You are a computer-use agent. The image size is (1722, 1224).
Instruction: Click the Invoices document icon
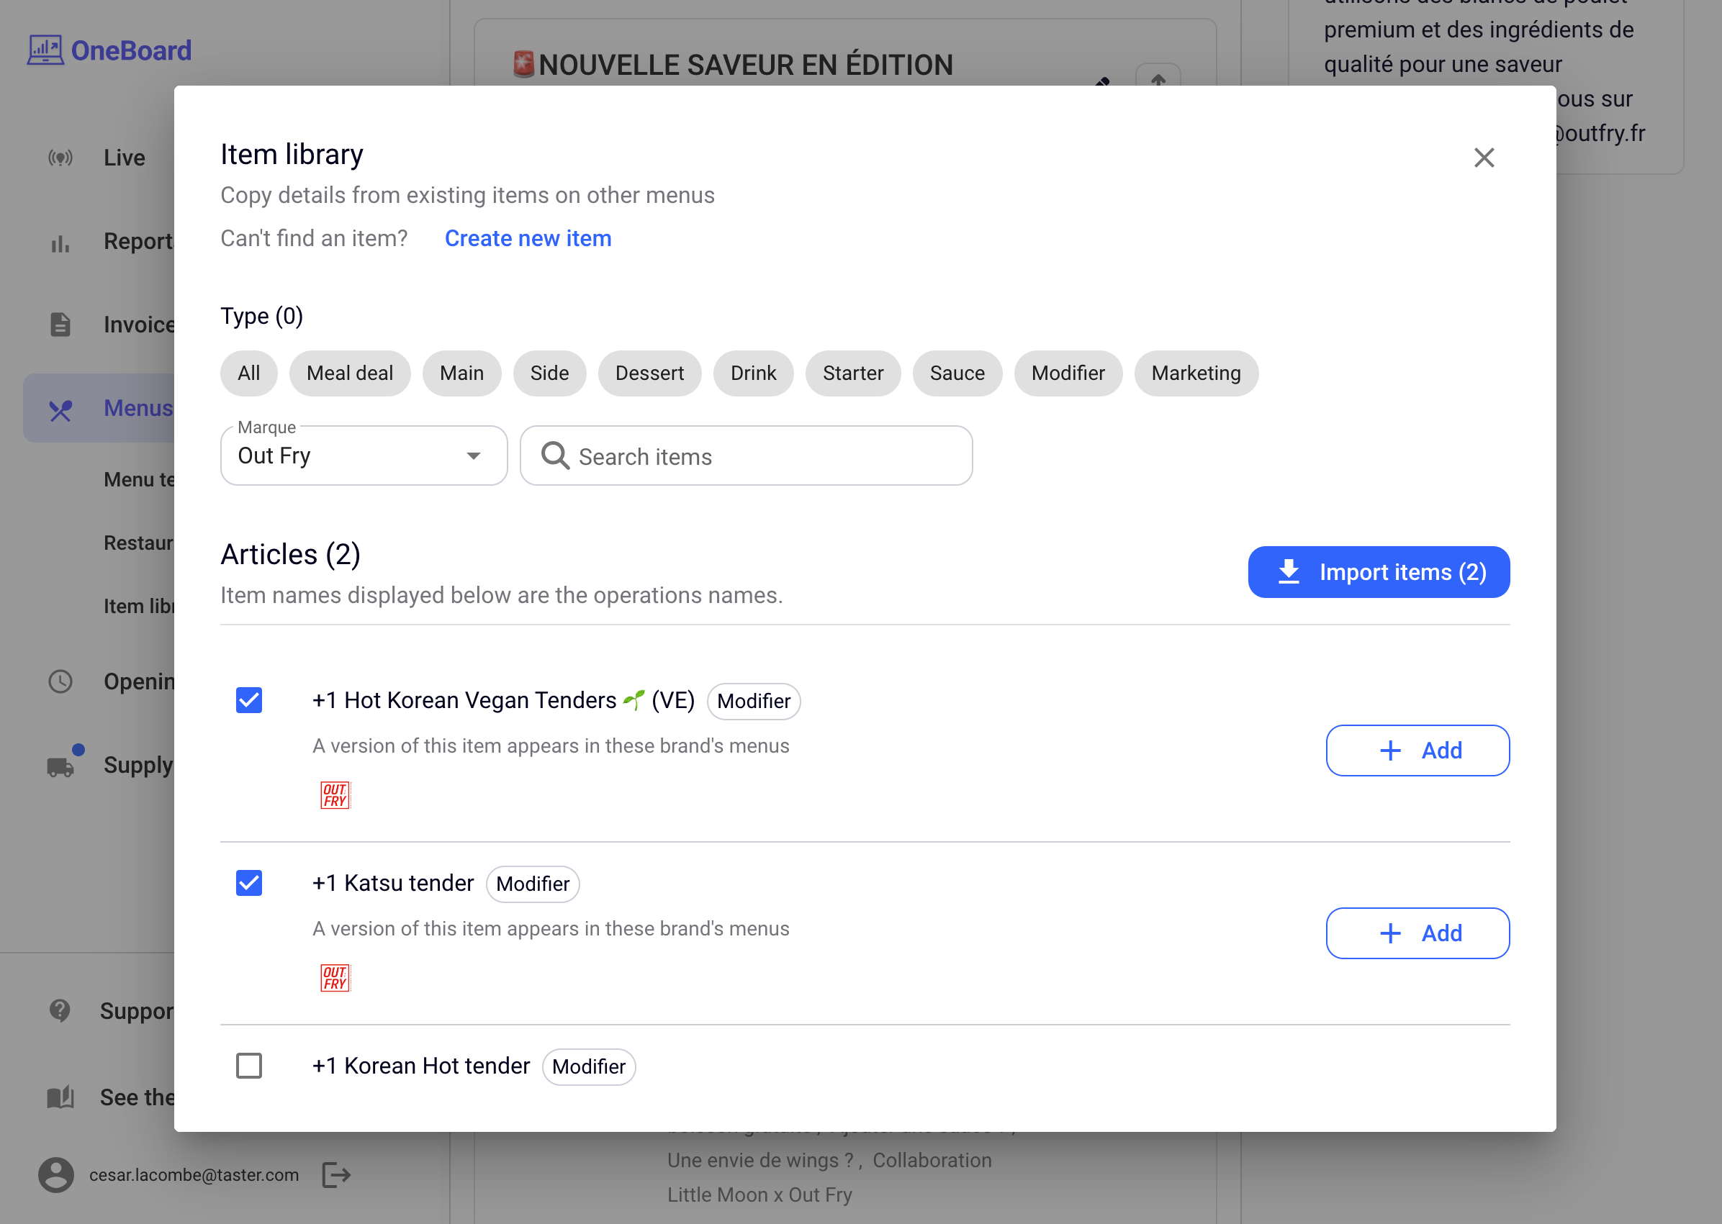point(60,324)
